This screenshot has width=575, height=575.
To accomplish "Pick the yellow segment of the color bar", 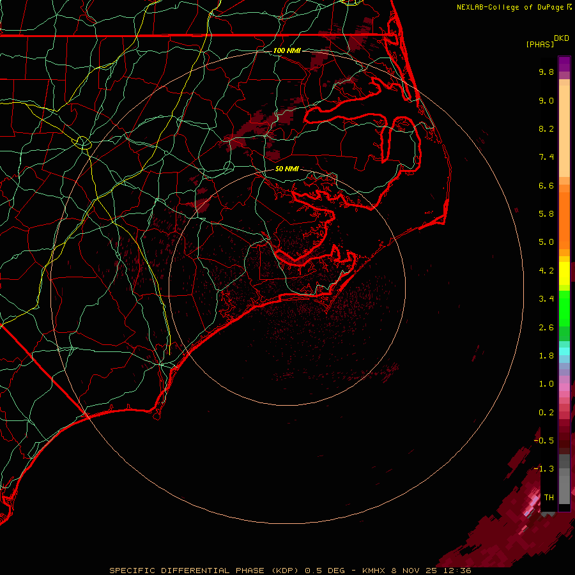I will (564, 273).
